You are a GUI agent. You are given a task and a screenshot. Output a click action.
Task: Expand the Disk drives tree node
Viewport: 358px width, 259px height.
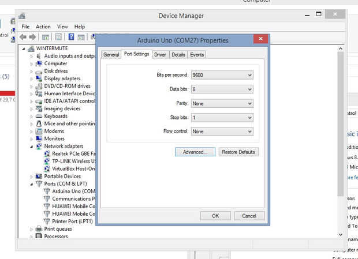(32, 71)
